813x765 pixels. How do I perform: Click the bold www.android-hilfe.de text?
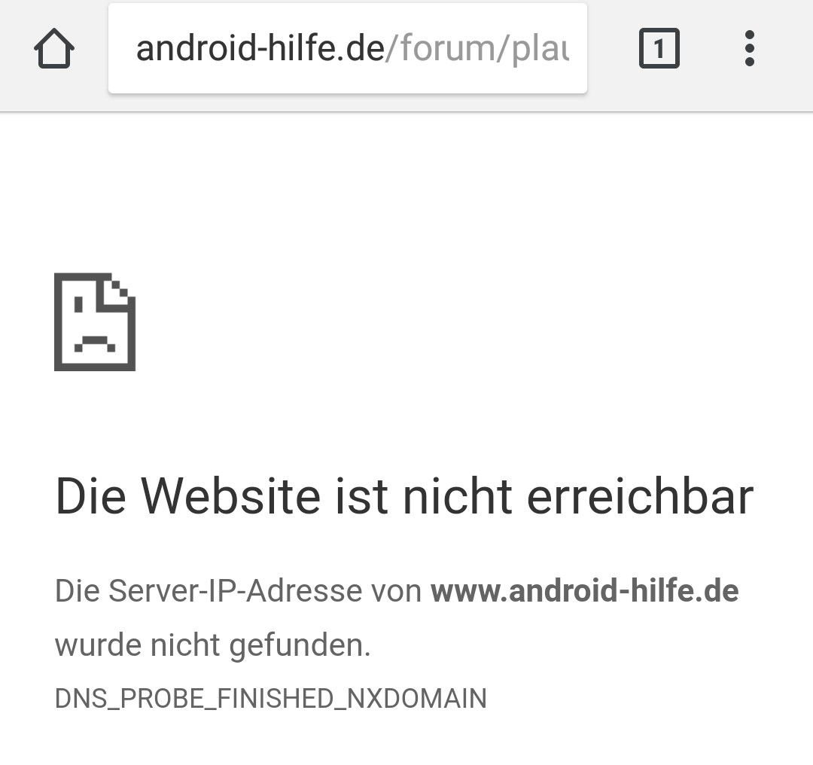coord(584,591)
